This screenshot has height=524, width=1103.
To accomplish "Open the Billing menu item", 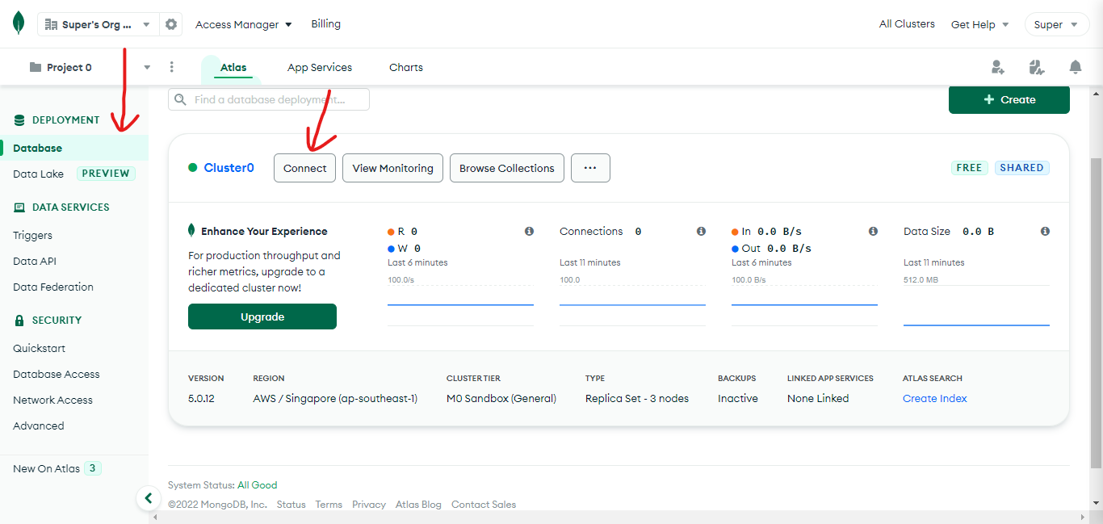I will (326, 23).
